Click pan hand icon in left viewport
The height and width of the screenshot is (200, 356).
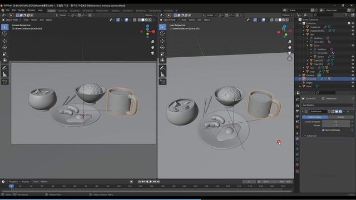[x=152, y=47]
